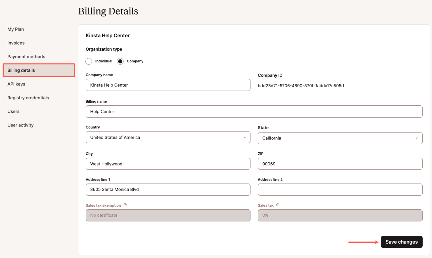
Task: Click the empty Address line 2 field
Action: tap(340, 190)
